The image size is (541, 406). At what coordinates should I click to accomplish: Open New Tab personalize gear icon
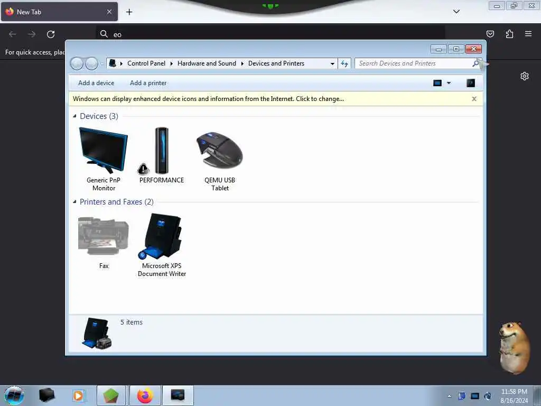525,76
